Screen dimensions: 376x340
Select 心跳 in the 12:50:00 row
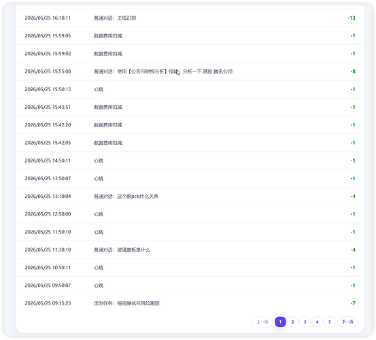tap(99, 214)
